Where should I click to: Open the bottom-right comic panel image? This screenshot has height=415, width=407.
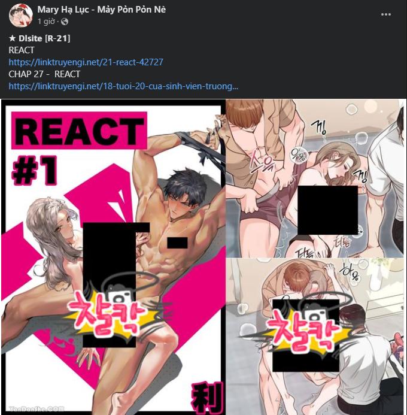click(315, 337)
